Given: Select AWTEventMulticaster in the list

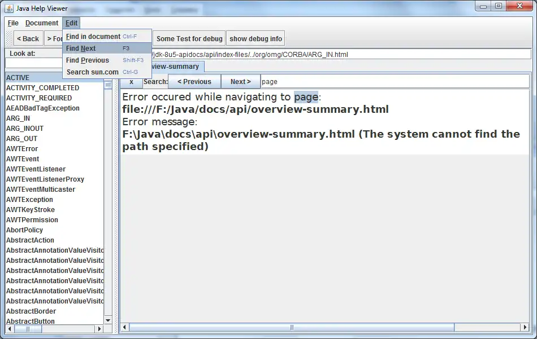Looking at the screenshot, I should pyautogui.click(x=55, y=190).
